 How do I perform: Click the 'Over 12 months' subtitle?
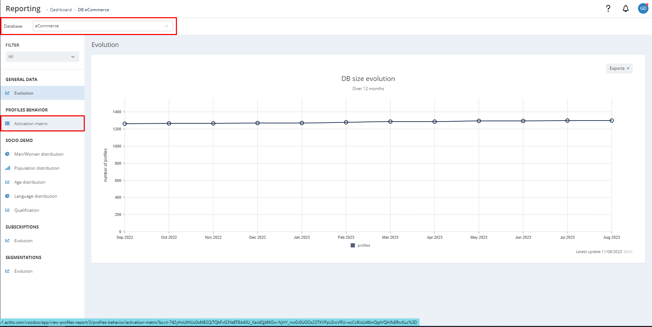(368, 89)
